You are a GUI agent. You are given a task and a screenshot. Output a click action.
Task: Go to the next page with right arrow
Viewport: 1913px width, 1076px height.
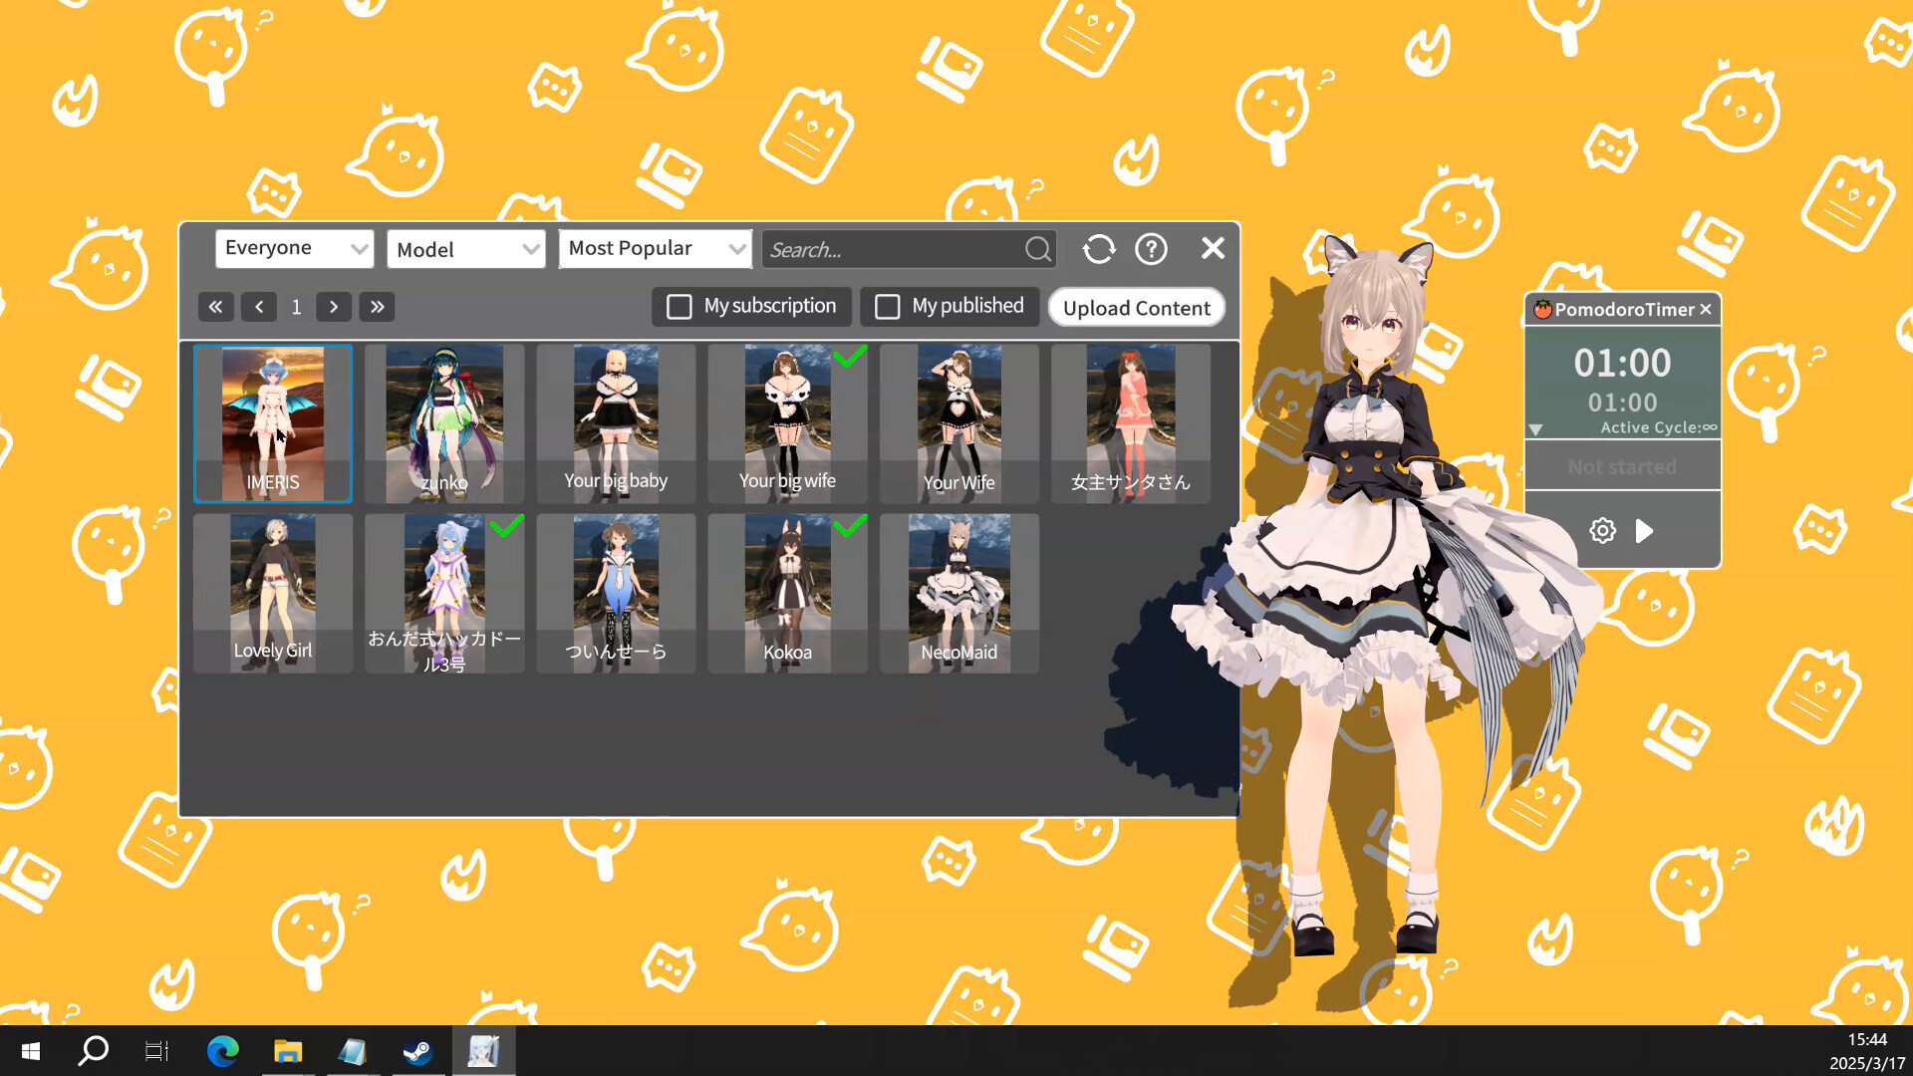pos(334,306)
